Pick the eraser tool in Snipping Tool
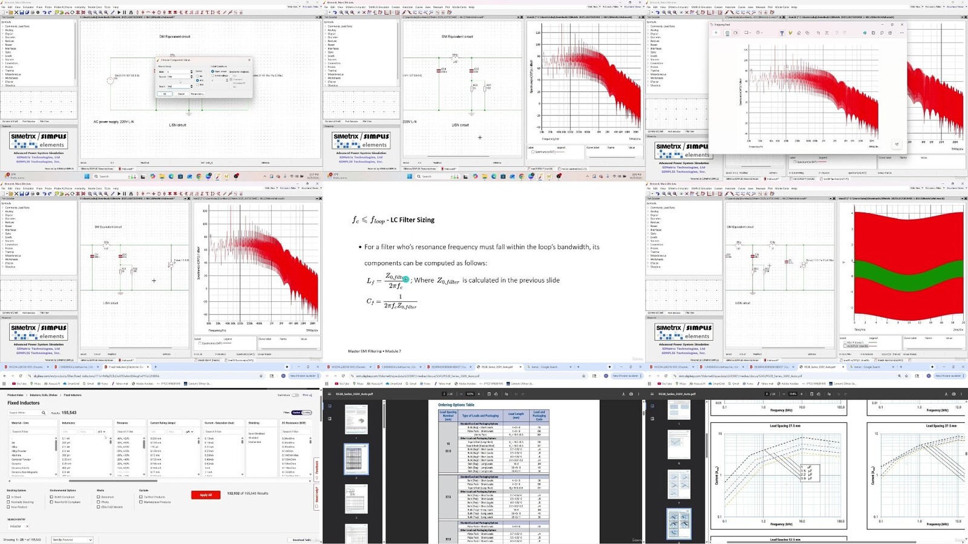Image resolution: width=968 pixels, height=544 pixels. (x=799, y=33)
